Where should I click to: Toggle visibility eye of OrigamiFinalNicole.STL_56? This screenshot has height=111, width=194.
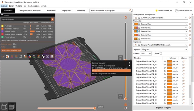165,90
